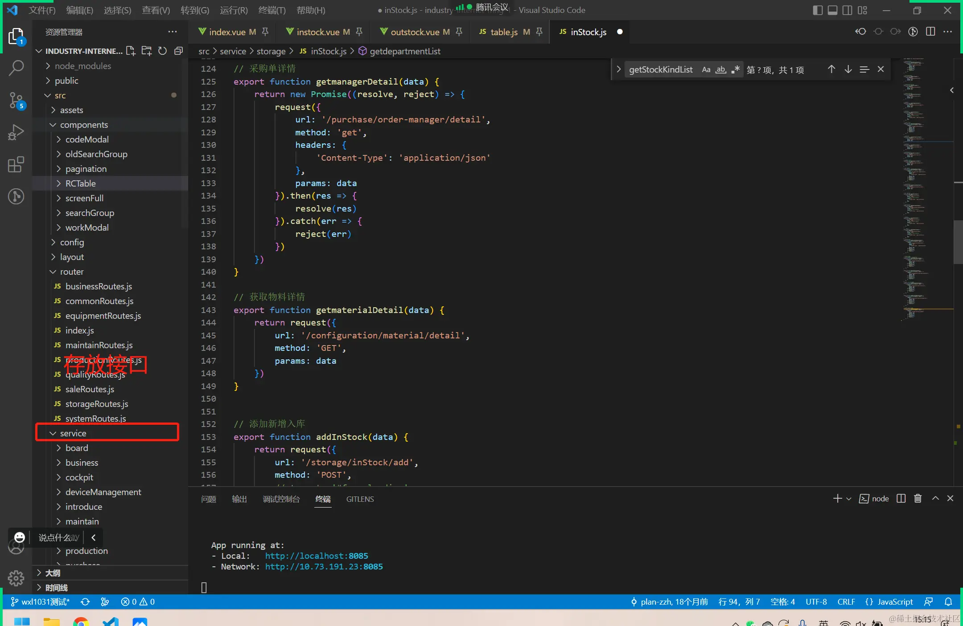Refresh the explorer file tree

pyautogui.click(x=163, y=51)
